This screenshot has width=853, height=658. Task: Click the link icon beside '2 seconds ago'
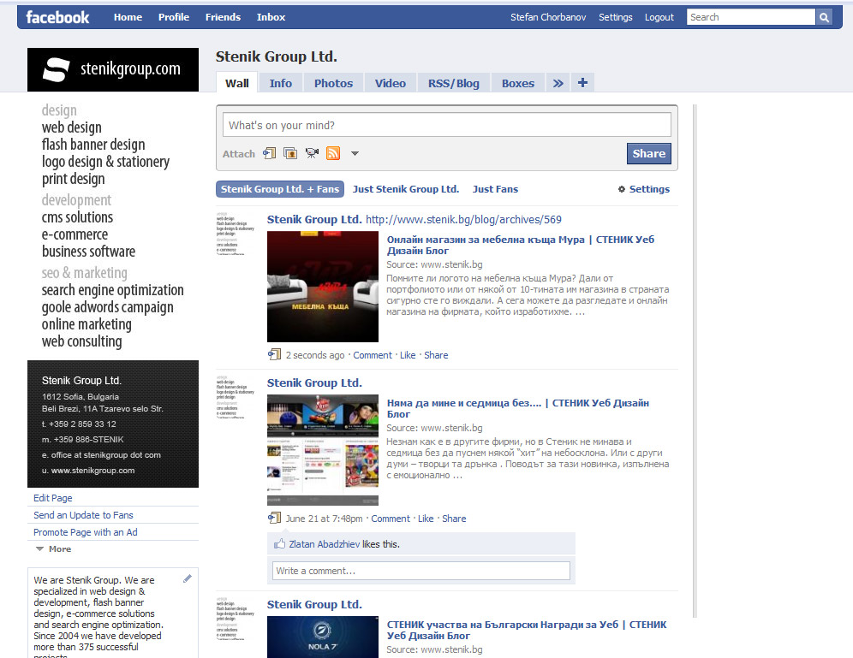[x=275, y=355]
